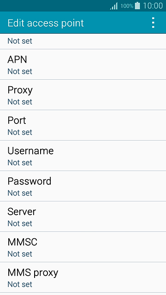Edit the Proxy field

83,95
